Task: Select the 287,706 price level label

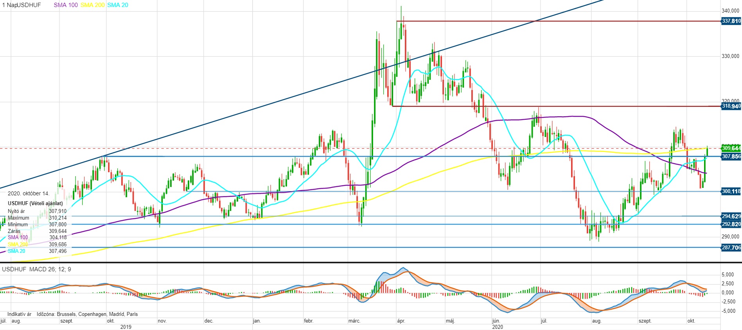Action: [731, 247]
